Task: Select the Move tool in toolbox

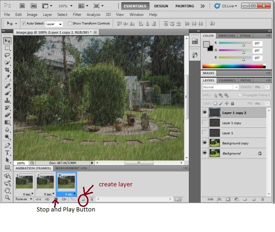Action: (x=7, y=41)
